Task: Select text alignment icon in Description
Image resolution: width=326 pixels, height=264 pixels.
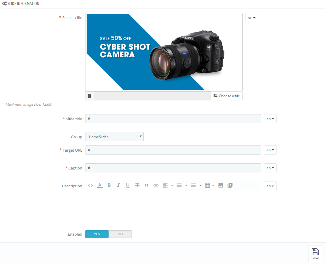Action: [x=165, y=185]
